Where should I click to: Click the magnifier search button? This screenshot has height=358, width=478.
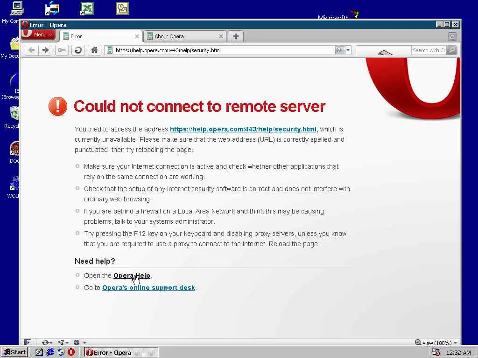pyautogui.click(x=451, y=50)
